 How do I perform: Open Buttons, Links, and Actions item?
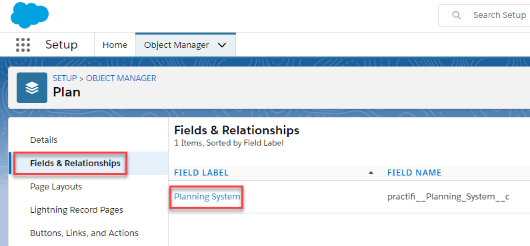[84, 233]
